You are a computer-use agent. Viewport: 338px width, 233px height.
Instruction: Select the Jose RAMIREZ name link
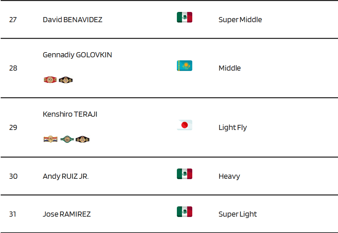tap(67, 214)
